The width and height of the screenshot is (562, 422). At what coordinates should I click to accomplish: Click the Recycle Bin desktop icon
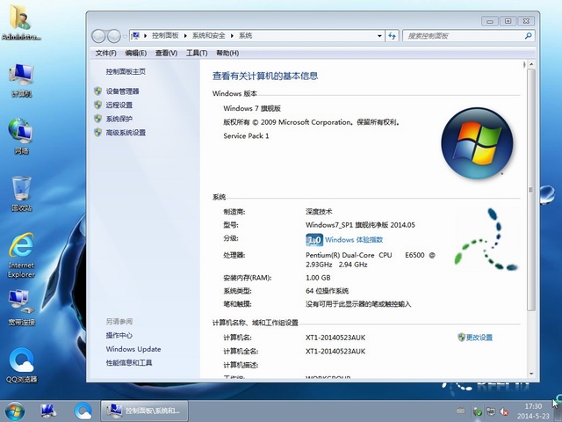(x=21, y=192)
